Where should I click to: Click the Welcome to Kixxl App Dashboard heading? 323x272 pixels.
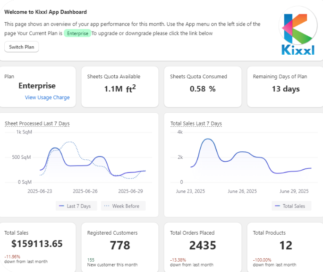[x=45, y=12]
